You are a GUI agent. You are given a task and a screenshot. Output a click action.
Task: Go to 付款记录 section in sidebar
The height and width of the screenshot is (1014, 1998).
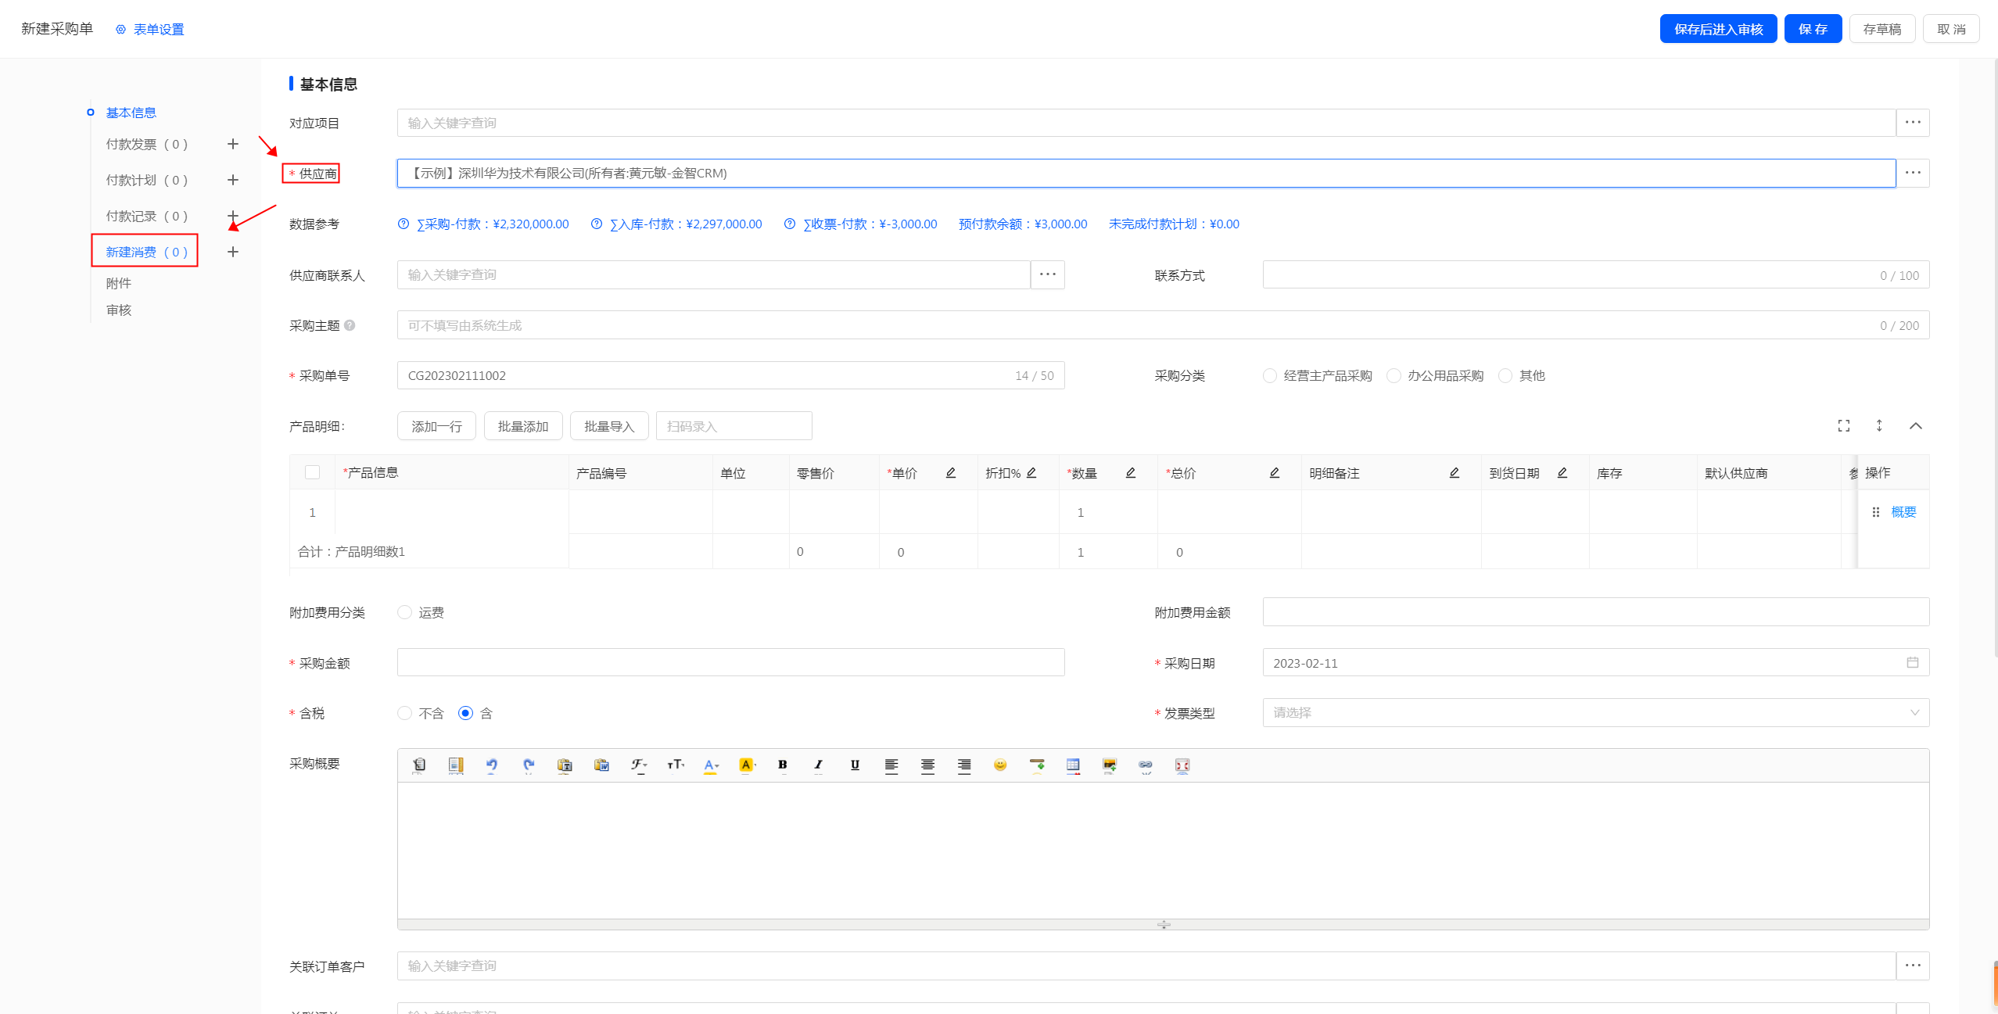pos(147,217)
